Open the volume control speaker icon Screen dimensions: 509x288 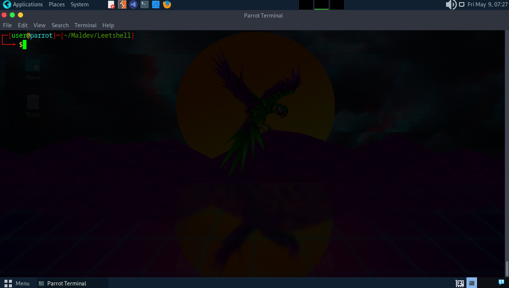(451, 4)
